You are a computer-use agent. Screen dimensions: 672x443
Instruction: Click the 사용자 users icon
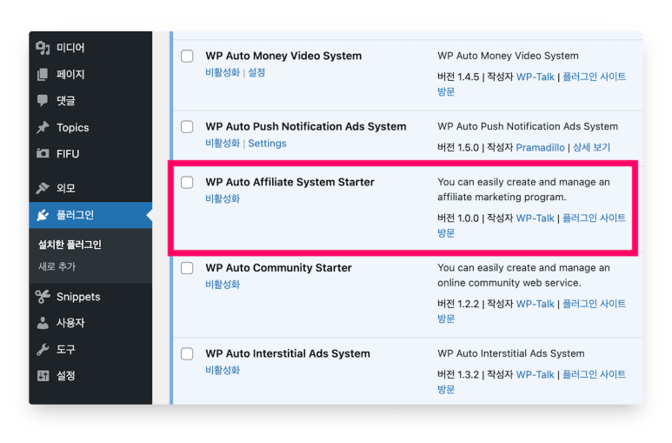coord(43,323)
